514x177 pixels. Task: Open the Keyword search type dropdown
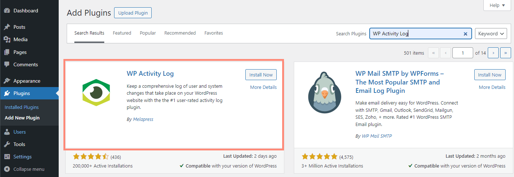[491, 34]
